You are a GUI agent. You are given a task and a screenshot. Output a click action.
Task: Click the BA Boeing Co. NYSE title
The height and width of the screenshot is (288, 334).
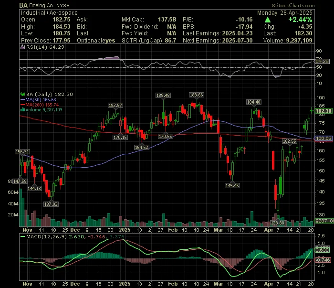tap(44, 5)
